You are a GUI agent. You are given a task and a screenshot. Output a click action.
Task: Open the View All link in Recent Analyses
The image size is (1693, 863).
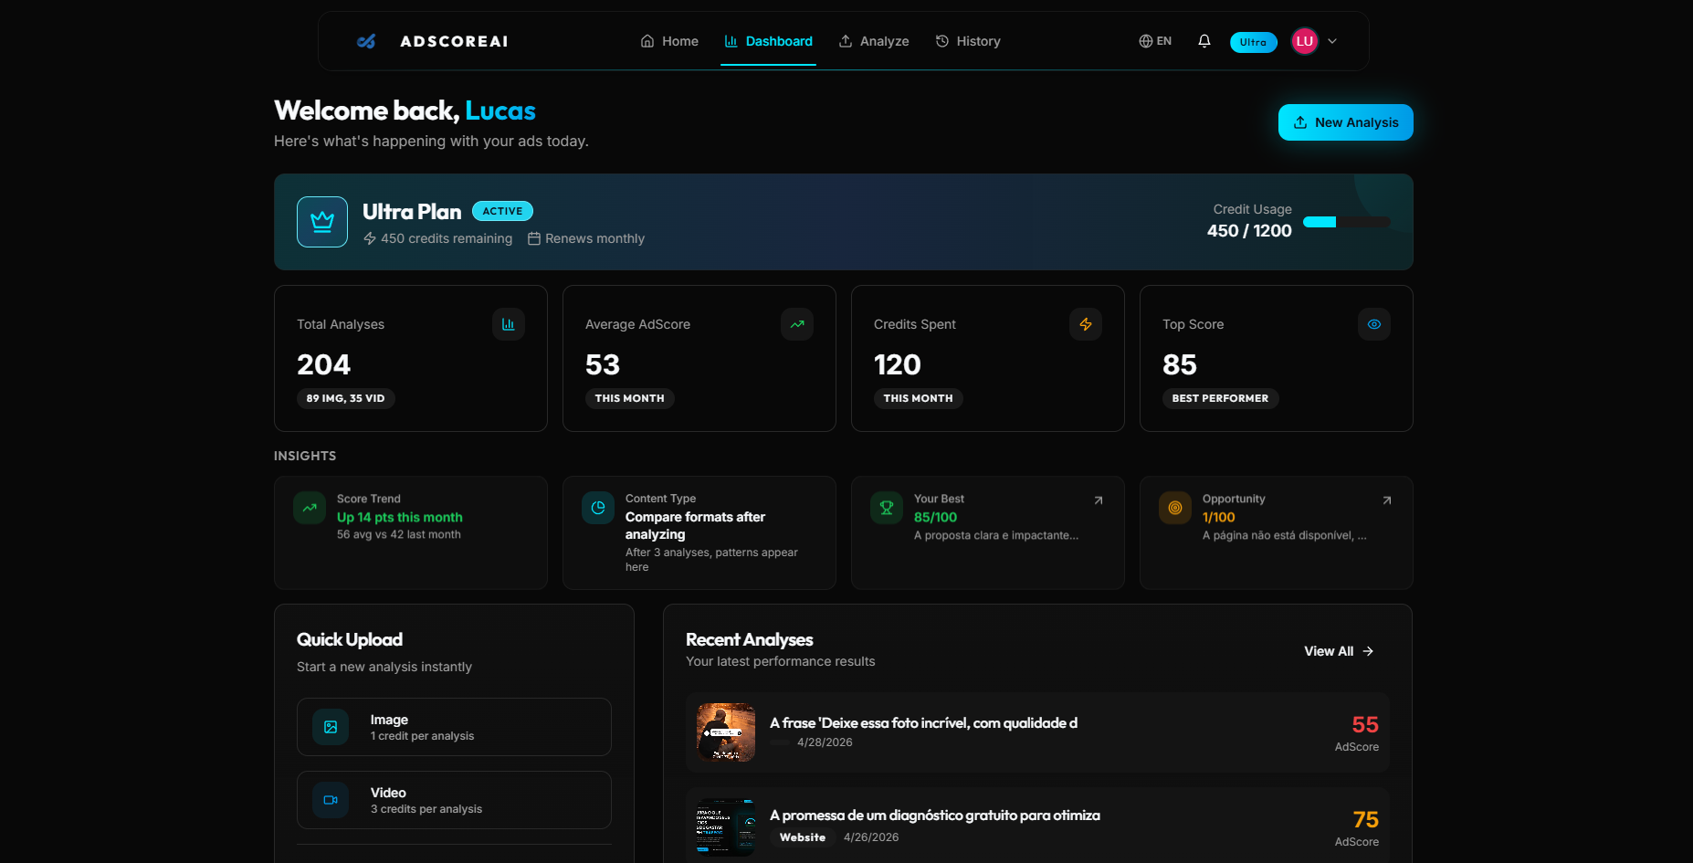[x=1338, y=650]
